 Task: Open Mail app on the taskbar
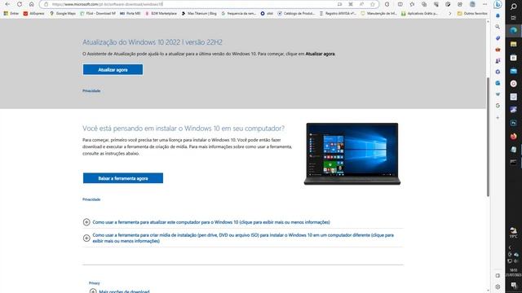click(513, 71)
